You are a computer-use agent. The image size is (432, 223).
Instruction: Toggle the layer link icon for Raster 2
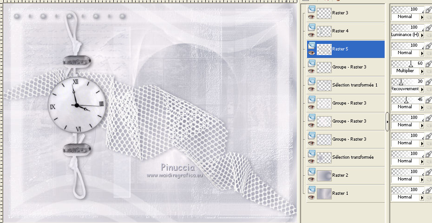click(428, 173)
